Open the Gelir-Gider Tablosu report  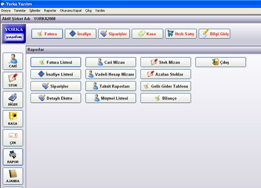pos(166,86)
